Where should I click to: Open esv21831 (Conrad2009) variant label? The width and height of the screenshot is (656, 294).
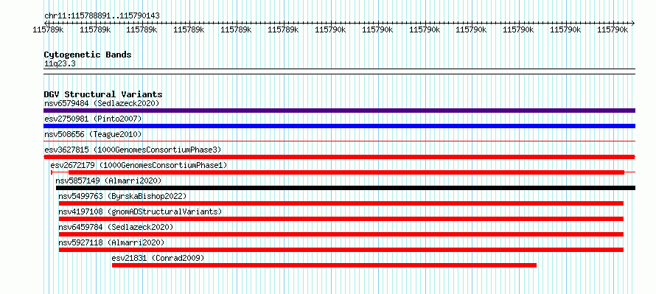(x=158, y=258)
